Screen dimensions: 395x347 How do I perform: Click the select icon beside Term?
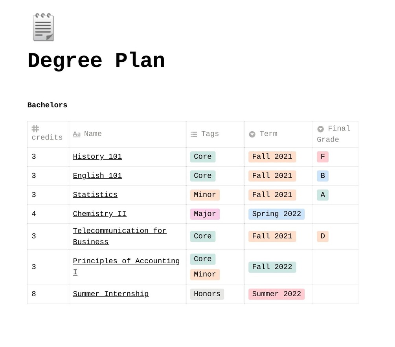[x=252, y=134]
